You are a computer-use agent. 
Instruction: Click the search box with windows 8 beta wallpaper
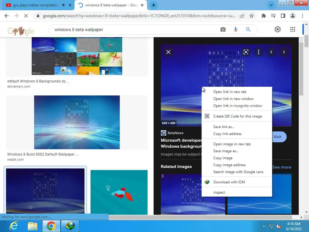coord(134,30)
